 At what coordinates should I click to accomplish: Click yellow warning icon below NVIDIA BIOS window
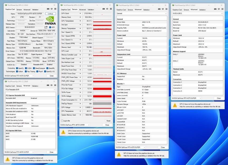pos(175,105)
